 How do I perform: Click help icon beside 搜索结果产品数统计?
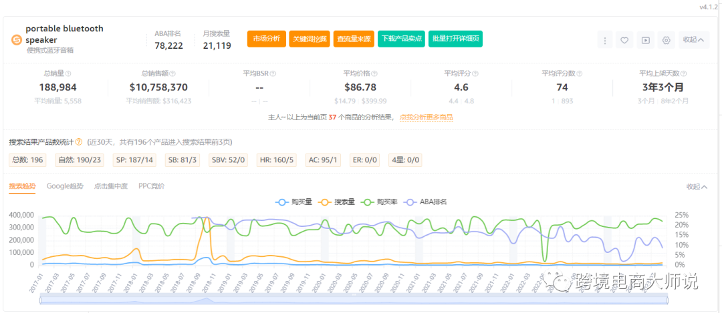(79, 142)
